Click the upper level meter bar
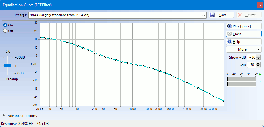Viewport: 264px width, 127px height. coord(241,79)
